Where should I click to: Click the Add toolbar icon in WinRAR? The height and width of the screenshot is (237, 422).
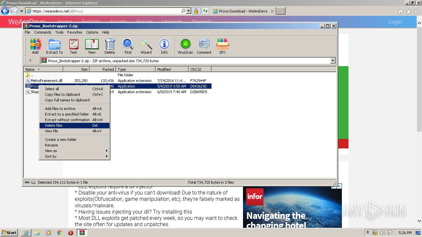click(35, 46)
